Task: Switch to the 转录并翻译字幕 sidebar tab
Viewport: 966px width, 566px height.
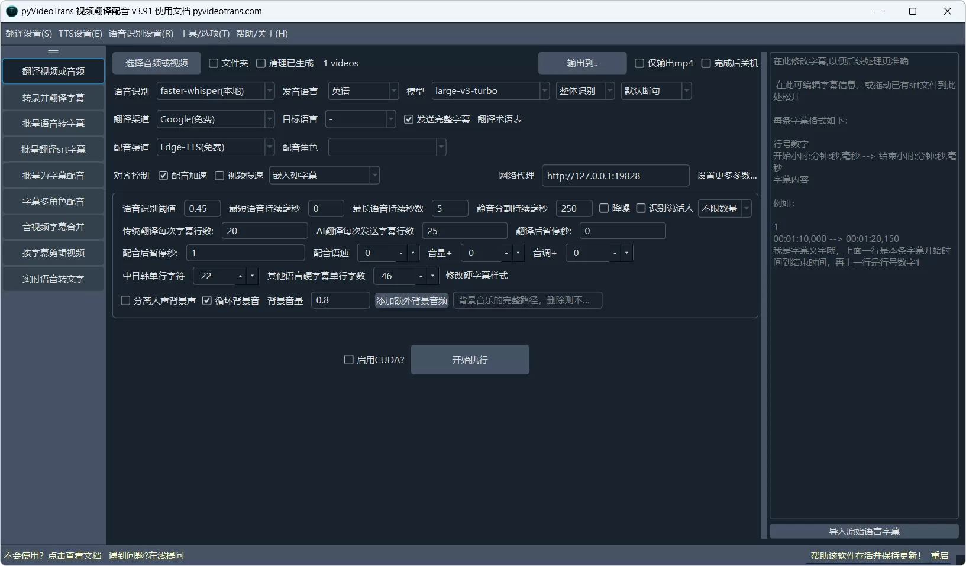Action: pos(53,97)
